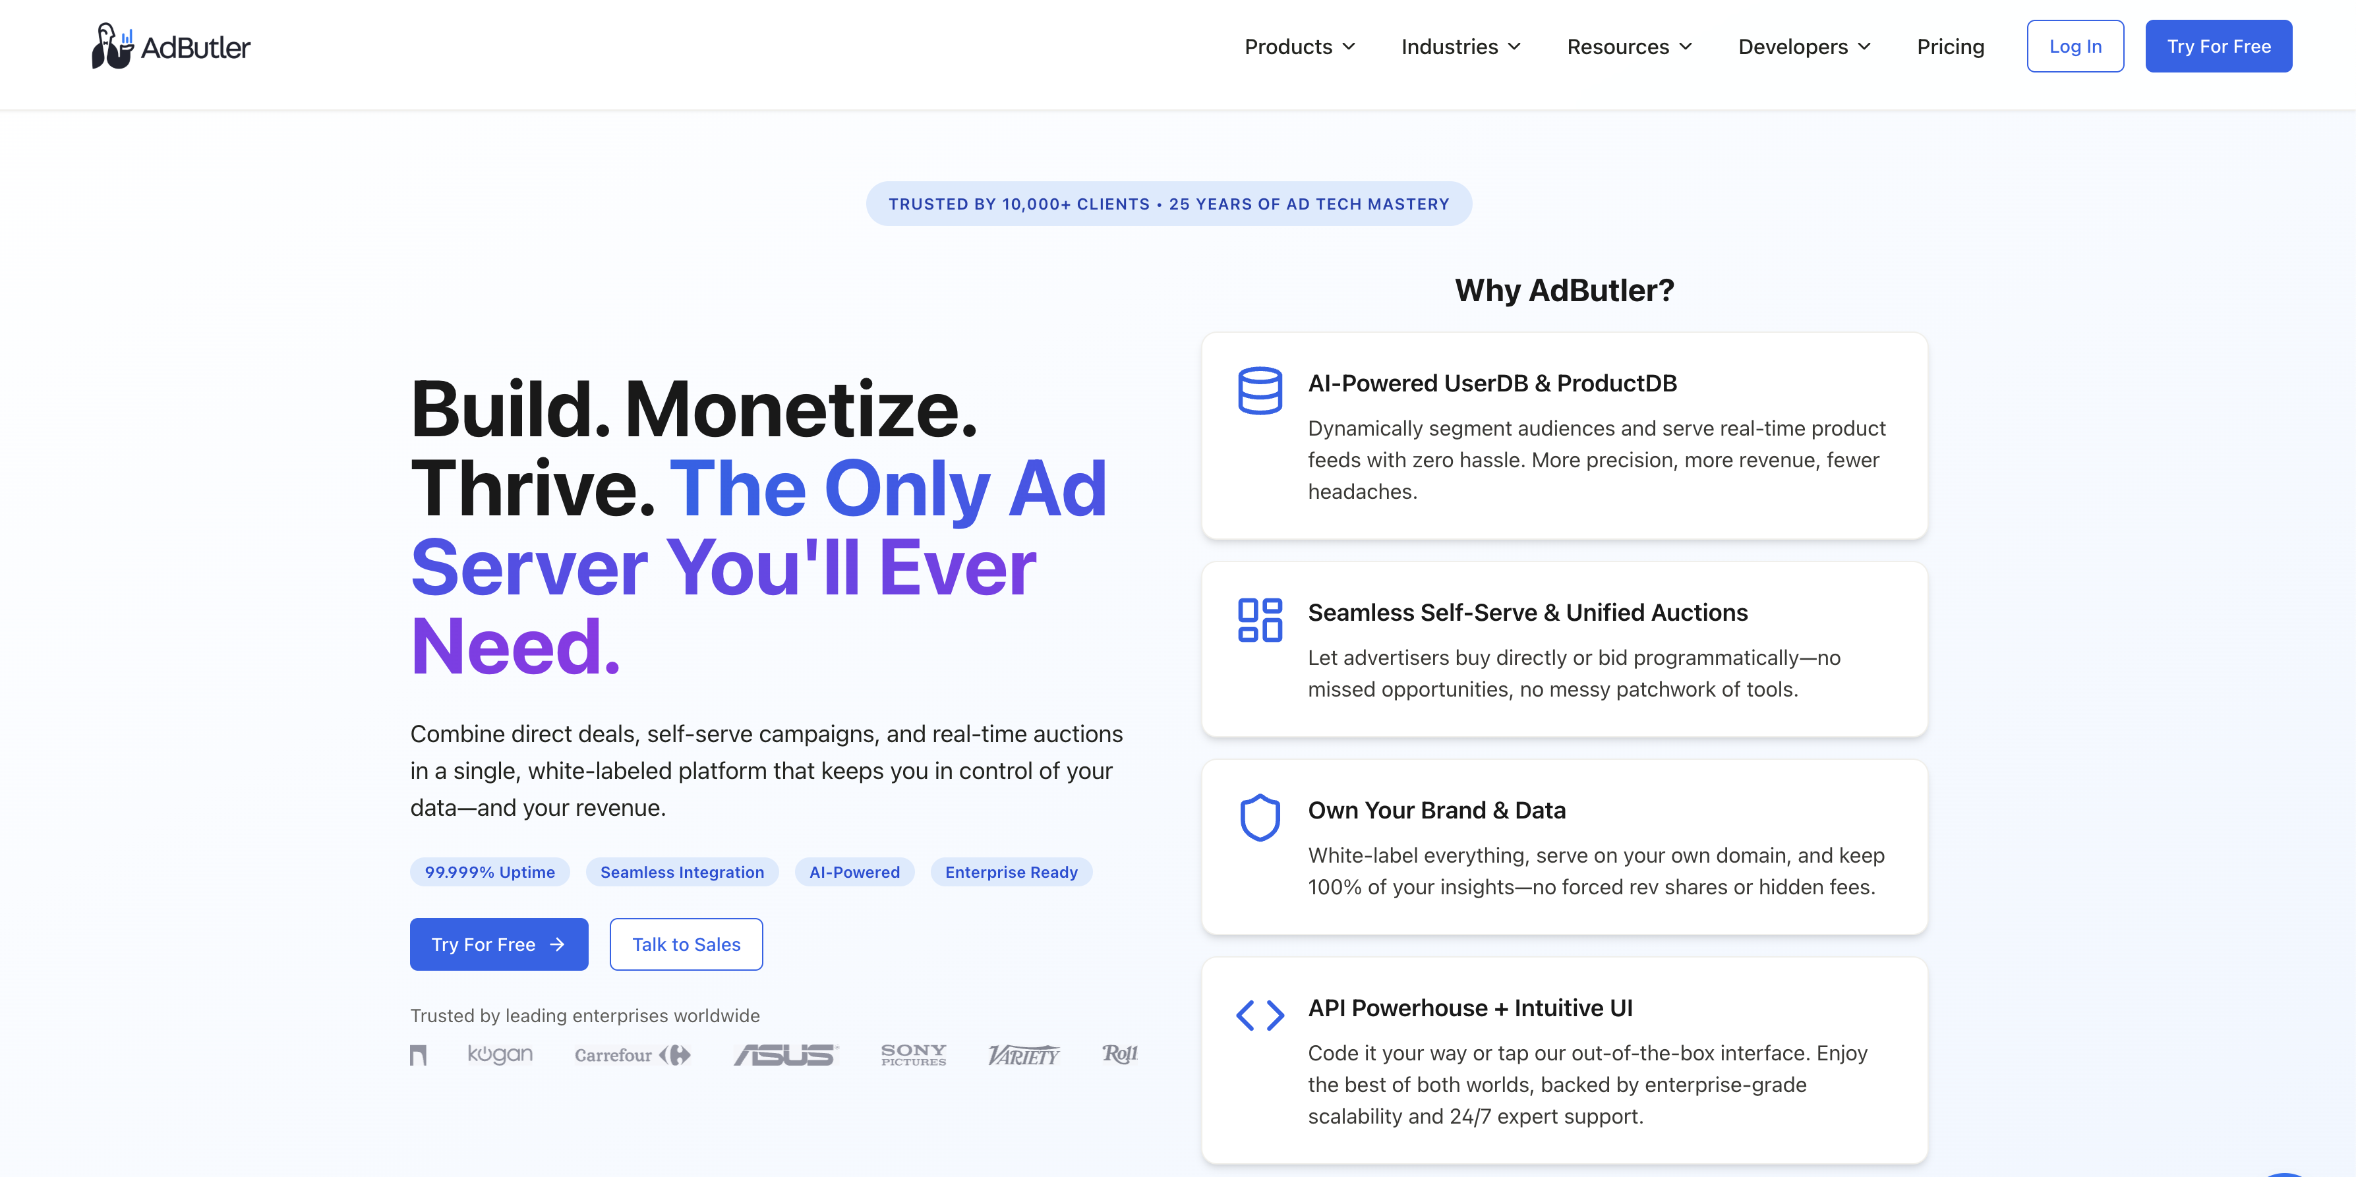Image resolution: width=2356 pixels, height=1177 pixels.
Task: Click the ASUS logo
Action: pyautogui.click(x=786, y=1054)
